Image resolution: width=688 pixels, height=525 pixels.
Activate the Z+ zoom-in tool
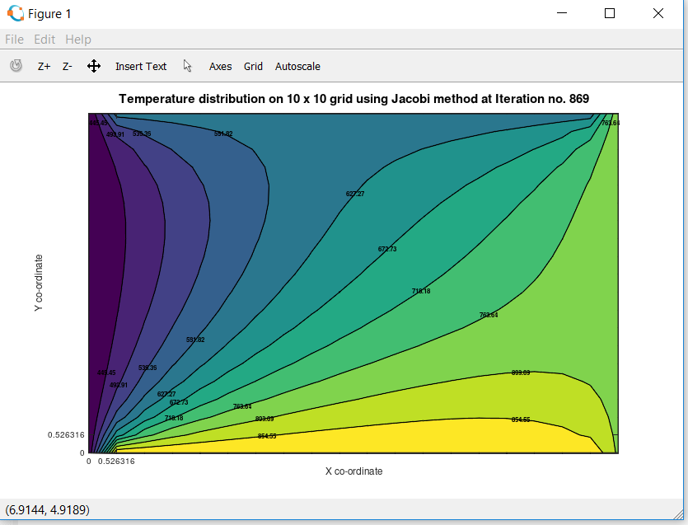[43, 66]
